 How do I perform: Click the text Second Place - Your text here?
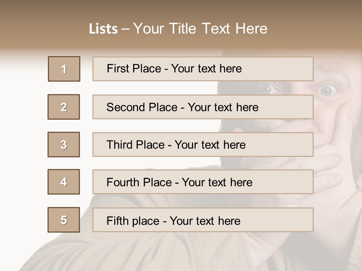click(x=183, y=107)
